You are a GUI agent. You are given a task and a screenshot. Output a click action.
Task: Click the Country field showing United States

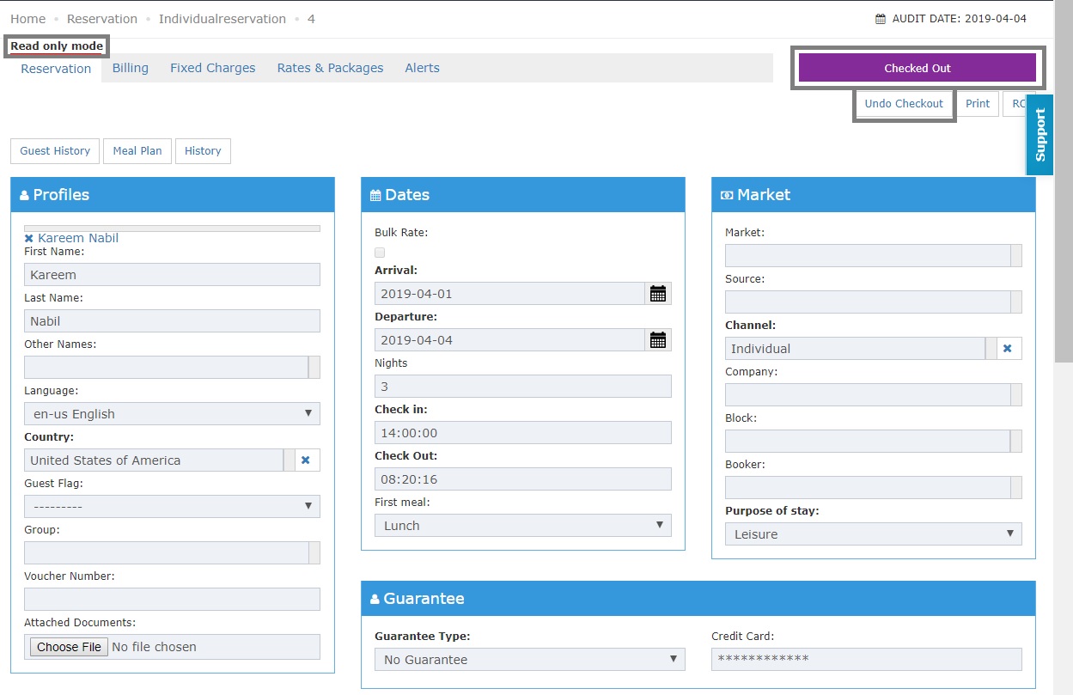pyautogui.click(x=154, y=460)
